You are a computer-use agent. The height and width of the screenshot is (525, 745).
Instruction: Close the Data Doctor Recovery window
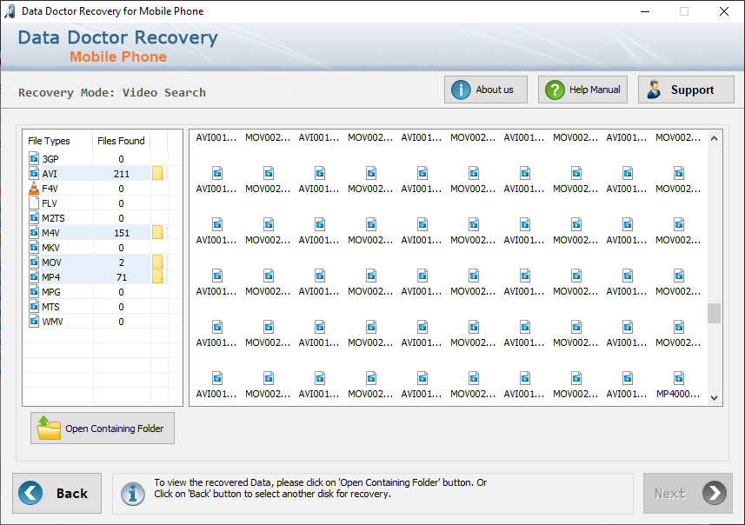723,11
